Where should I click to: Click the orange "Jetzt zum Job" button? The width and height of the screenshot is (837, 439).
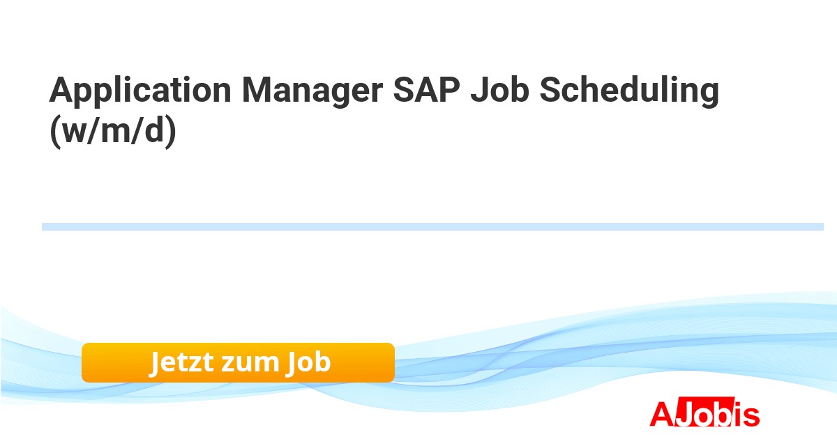(x=238, y=362)
